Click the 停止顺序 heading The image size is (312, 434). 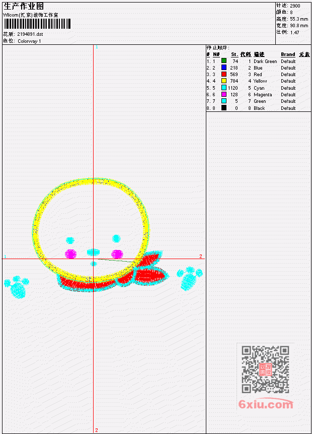[x=218, y=48]
